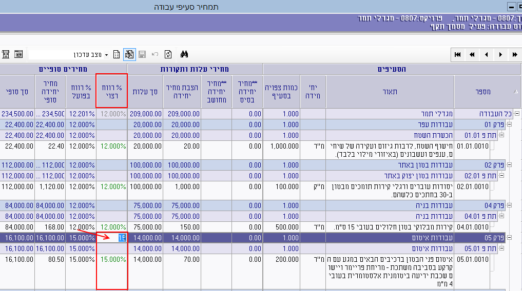
Task: Click the תאור column header
Action: click(x=390, y=92)
